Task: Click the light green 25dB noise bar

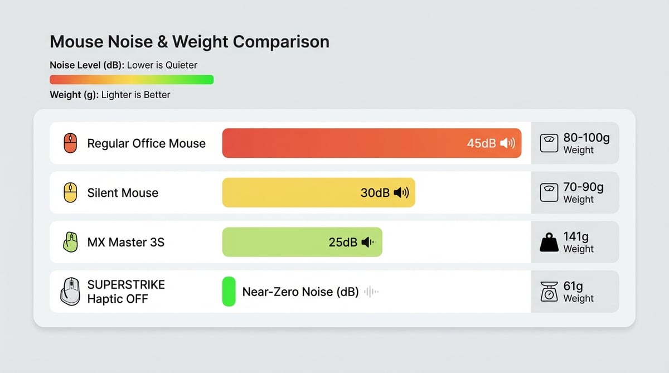Action: pyautogui.click(x=273, y=243)
